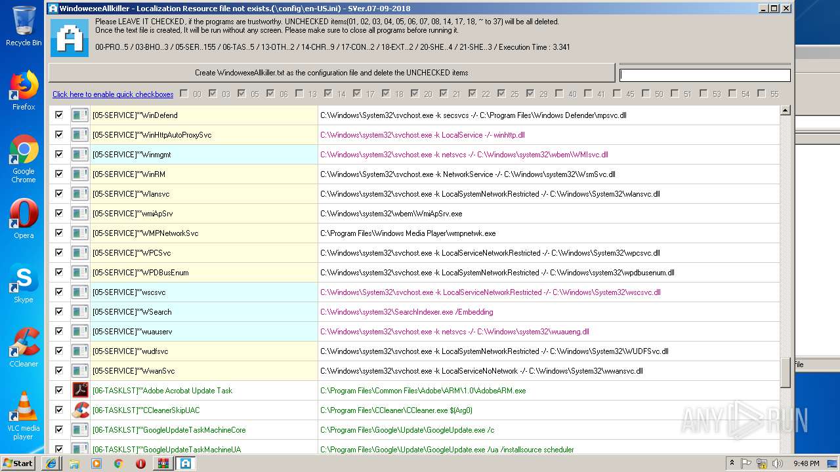The width and height of the screenshot is (840, 472).
Task: Click Create WindowexeAllkiller.txt configuration button
Action: pos(331,73)
